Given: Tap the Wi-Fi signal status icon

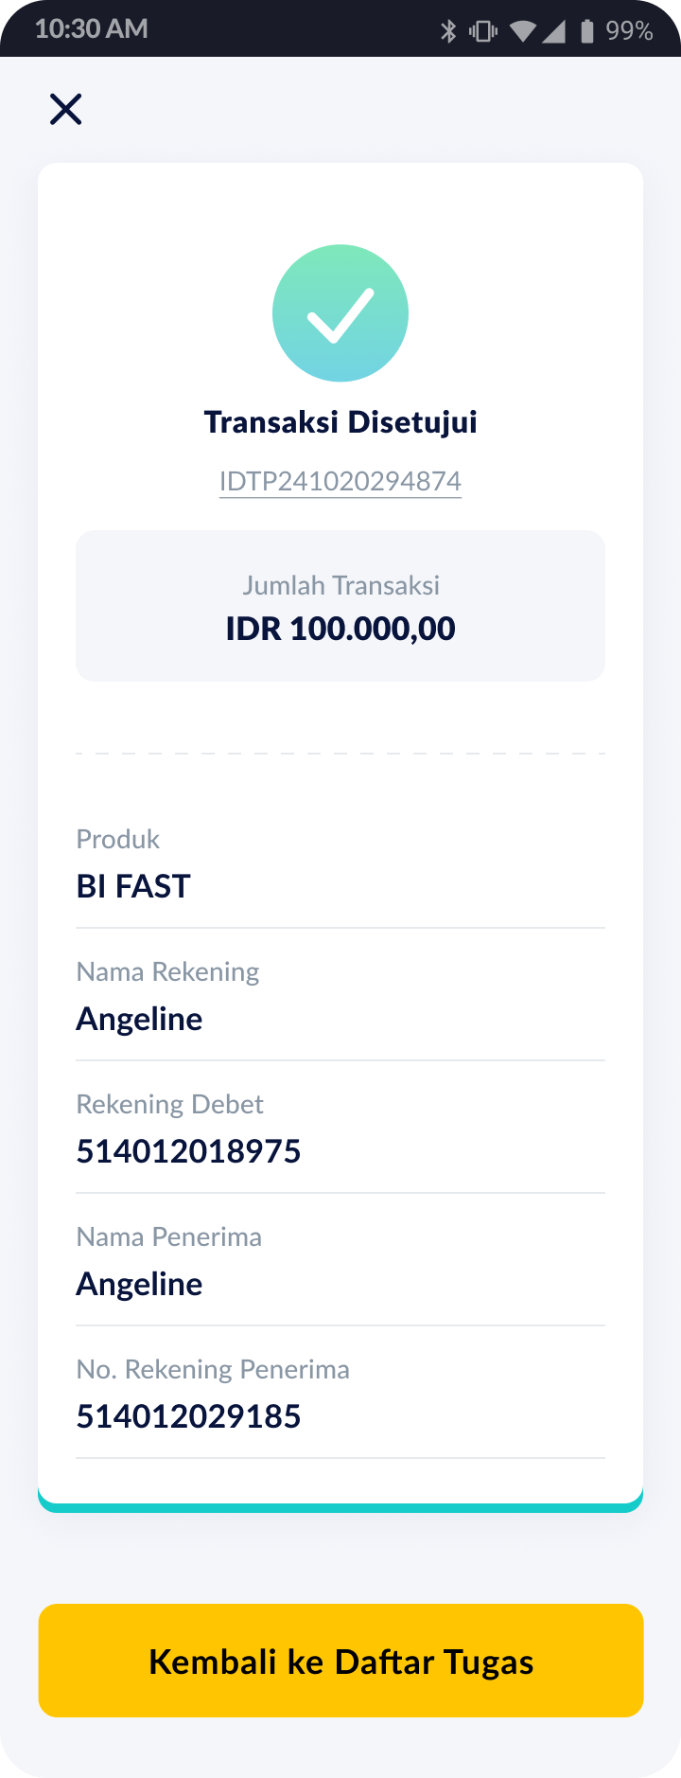Looking at the screenshot, I should (522, 32).
